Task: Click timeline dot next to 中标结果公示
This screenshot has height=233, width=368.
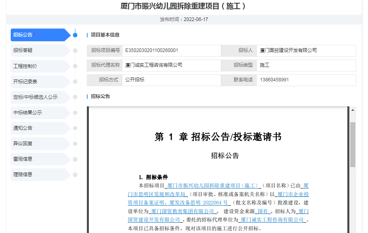Action: coord(75,112)
